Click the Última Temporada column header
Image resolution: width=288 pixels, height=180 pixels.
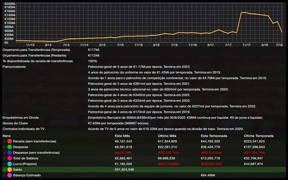(x=258, y=136)
